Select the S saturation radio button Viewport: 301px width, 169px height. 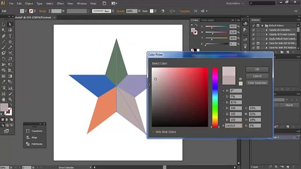[223, 96]
